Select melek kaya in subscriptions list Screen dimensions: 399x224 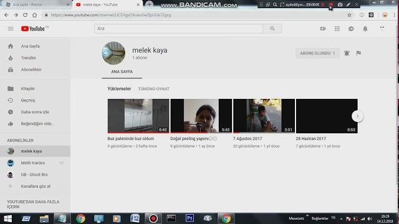pos(35,151)
